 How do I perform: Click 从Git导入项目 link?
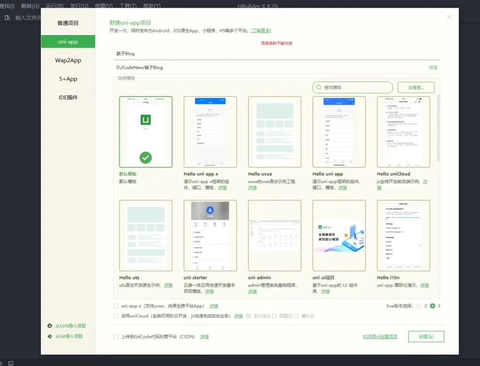[69, 337]
